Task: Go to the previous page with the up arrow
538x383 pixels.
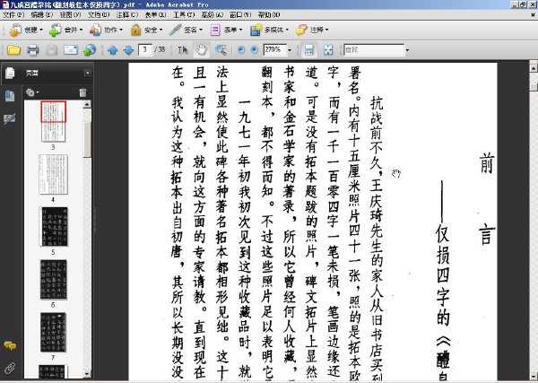Action: [x=113, y=50]
